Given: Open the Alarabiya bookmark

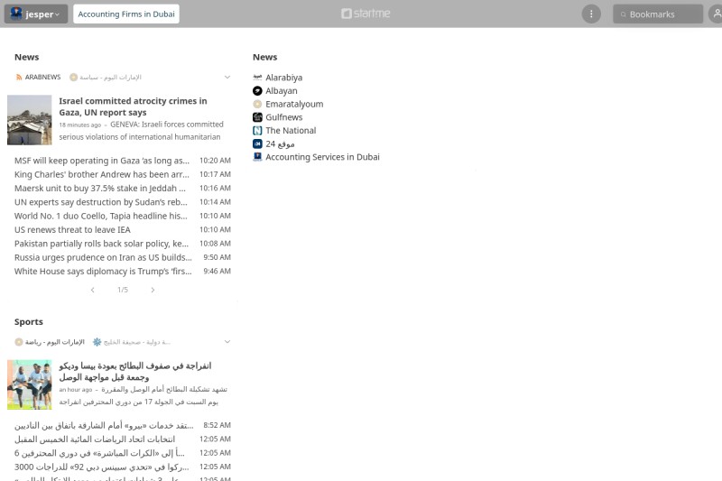Looking at the screenshot, I should pyautogui.click(x=283, y=78).
